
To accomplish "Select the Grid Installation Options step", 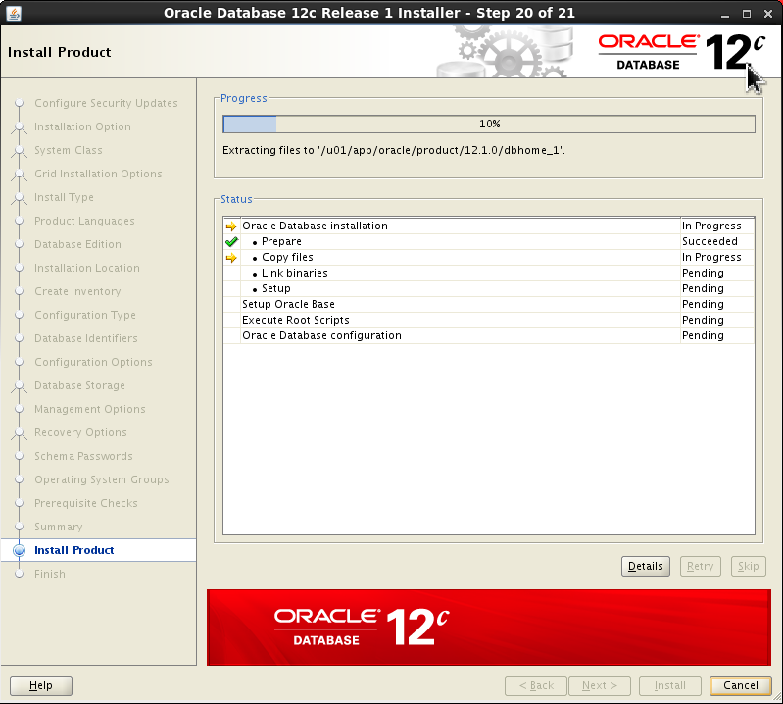I will tap(98, 174).
